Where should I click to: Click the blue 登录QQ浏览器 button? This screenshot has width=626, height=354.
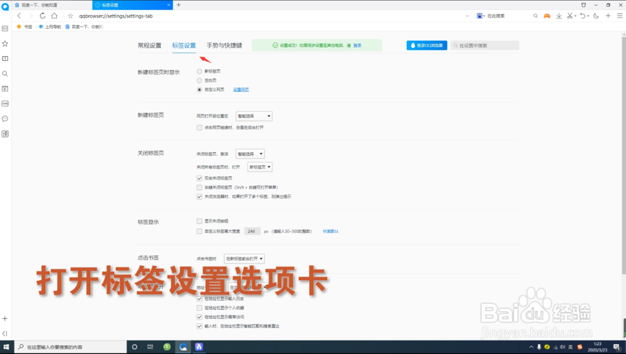(x=427, y=46)
